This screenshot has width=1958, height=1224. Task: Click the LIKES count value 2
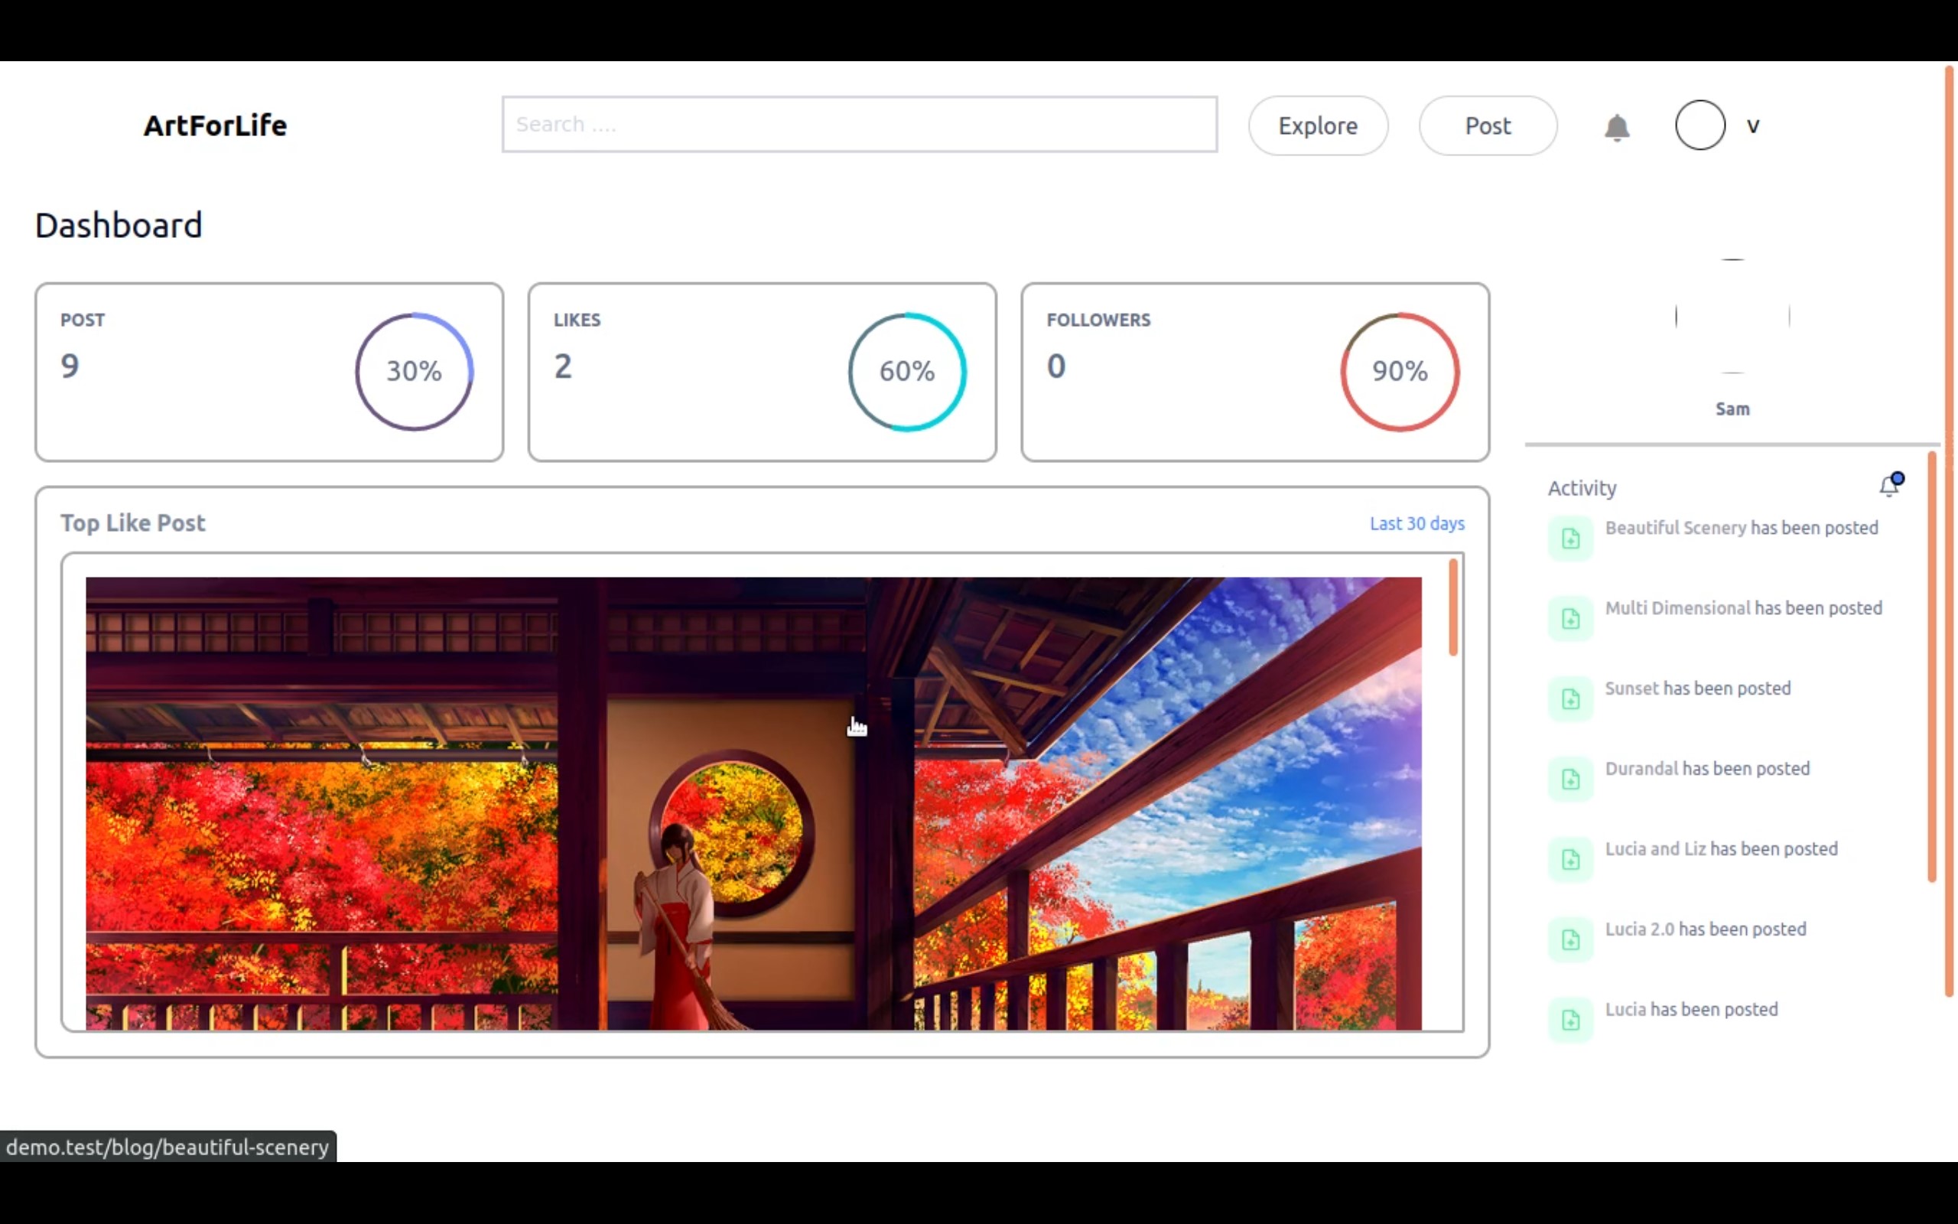563,366
